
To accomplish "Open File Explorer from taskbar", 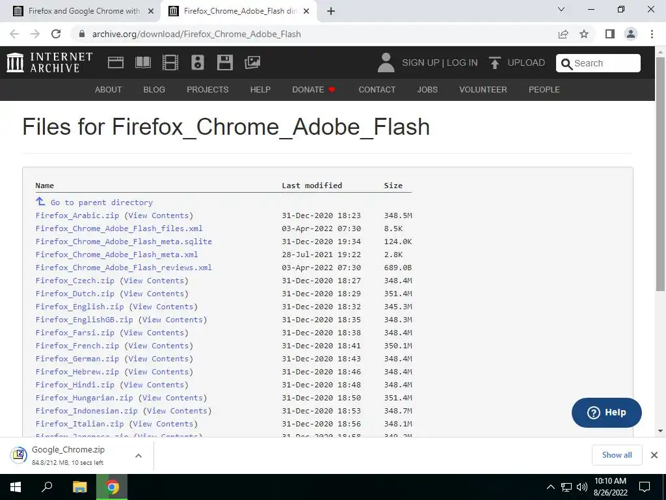I will click(x=80, y=487).
